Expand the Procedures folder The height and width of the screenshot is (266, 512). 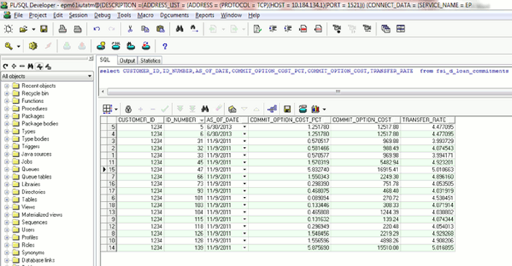click(7, 108)
